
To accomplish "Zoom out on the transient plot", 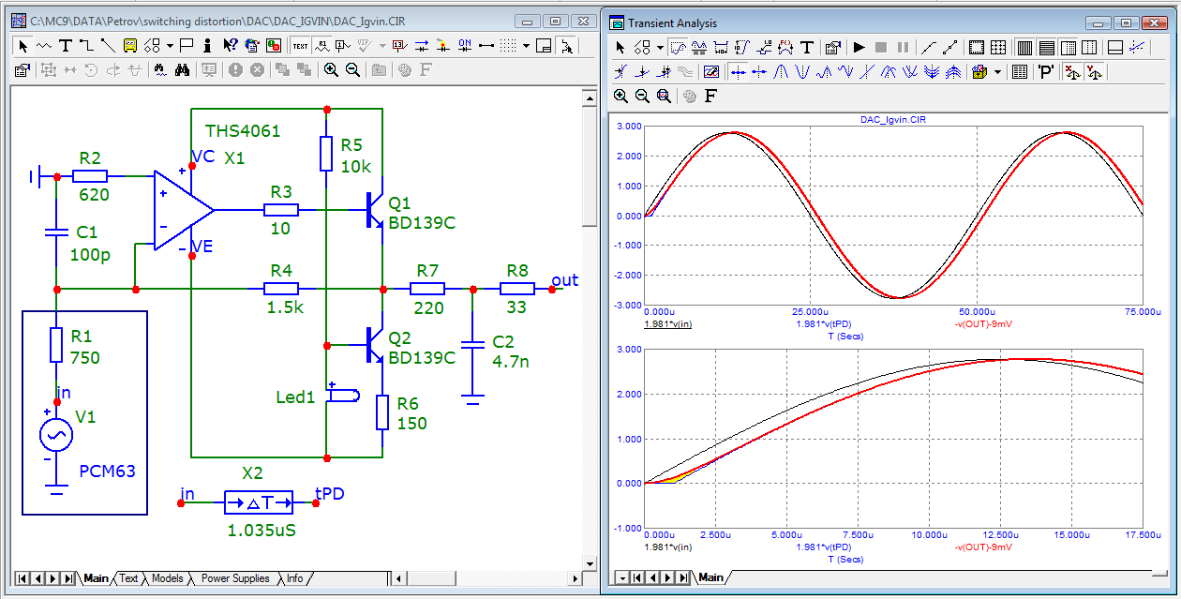I will coord(642,96).
